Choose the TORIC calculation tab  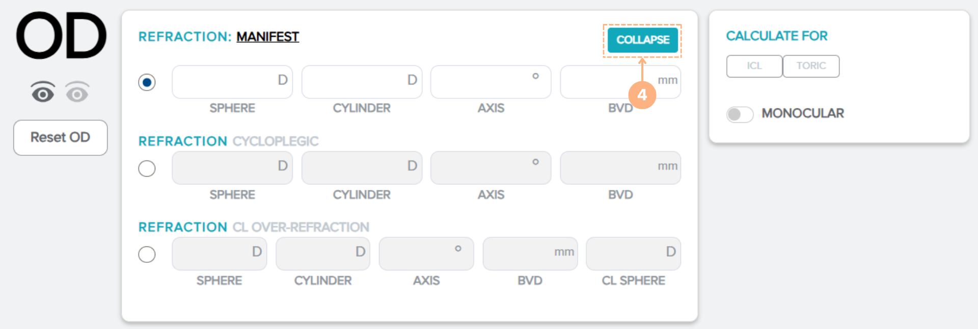811,66
